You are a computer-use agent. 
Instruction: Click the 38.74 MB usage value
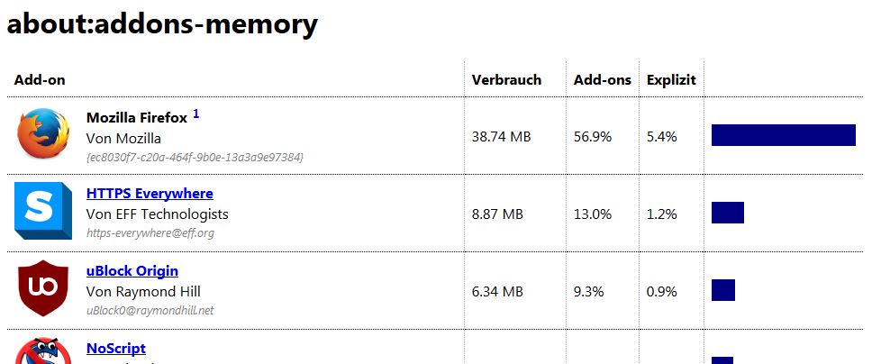click(501, 137)
